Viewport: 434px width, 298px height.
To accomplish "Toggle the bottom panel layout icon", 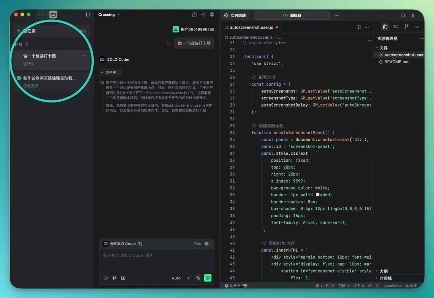I will click(x=403, y=16).
